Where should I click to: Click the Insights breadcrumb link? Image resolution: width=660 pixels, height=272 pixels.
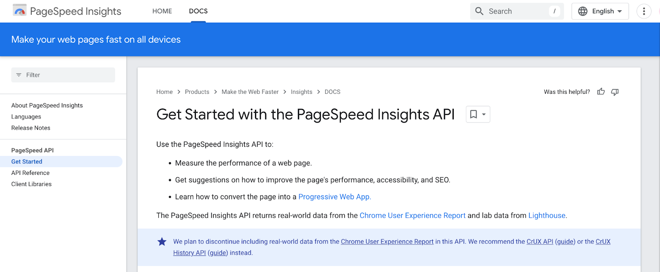pyautogui.click(x=302, y=92)
